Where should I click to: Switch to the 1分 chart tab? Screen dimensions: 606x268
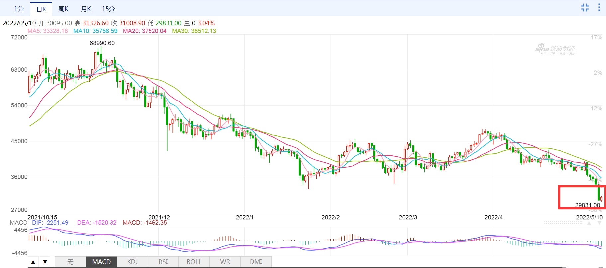pos(19,9)
